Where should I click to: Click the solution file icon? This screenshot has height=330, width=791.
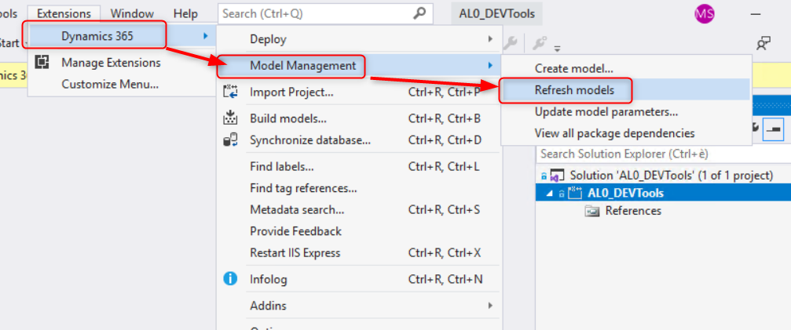[x=556, y=176]
